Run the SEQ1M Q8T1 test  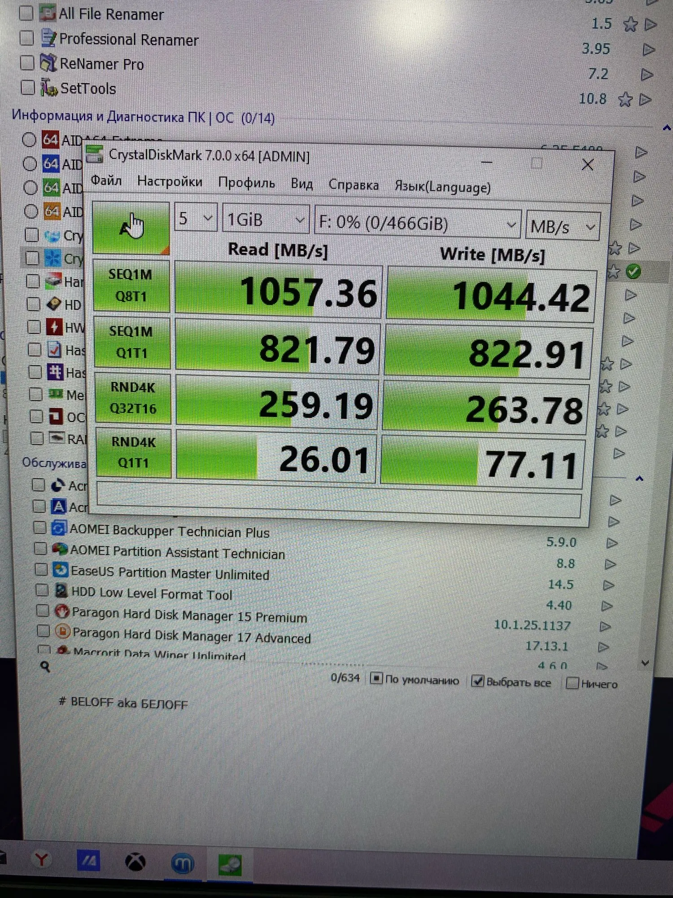[x=131, y=286]
